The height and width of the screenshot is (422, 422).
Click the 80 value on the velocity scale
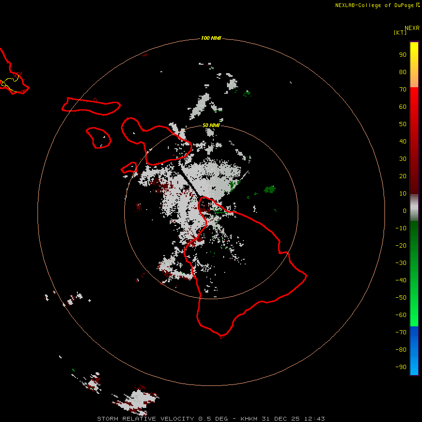[403, 72]
